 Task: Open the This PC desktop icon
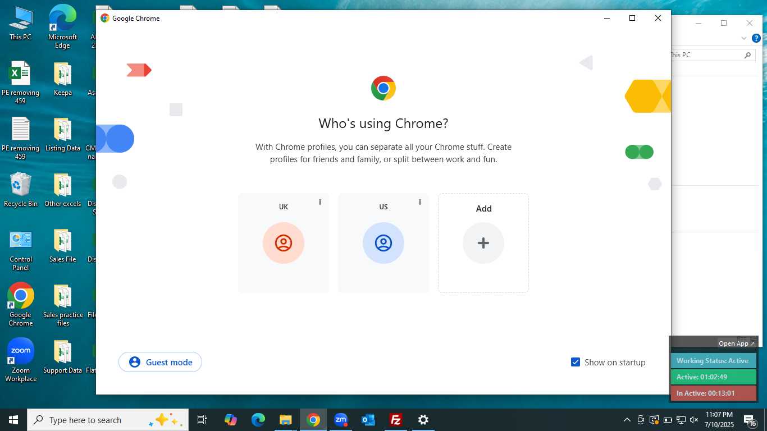click(x=21, y=24)
